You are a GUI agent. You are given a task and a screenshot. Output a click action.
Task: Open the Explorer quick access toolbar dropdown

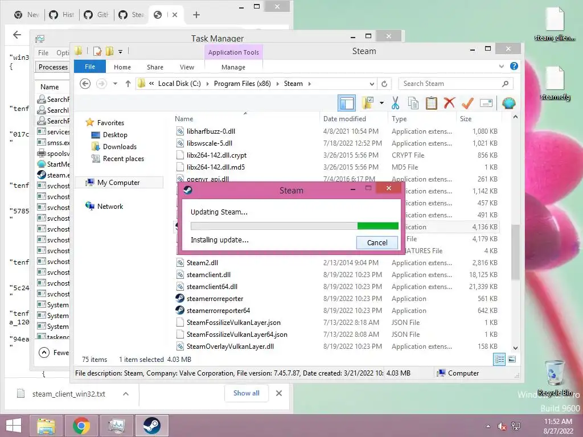121,52
